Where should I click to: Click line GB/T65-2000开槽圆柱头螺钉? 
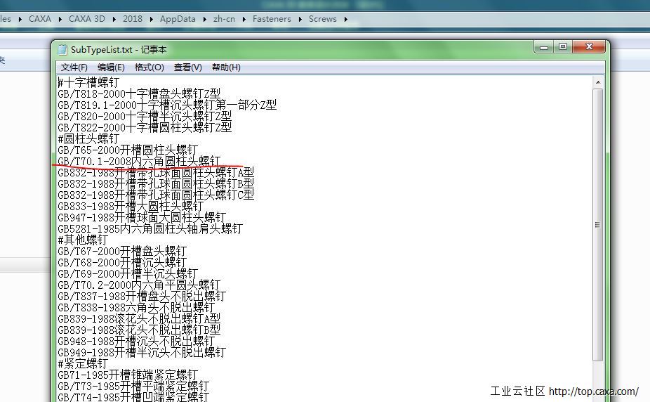point(128,150)
